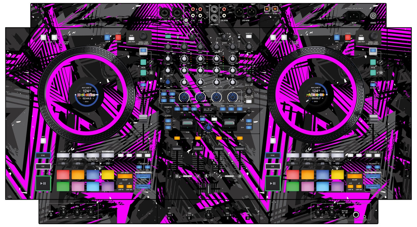Enable the FILTER ROLL channel FX button
This screenshot has height=227, width=417.
click(x=173, y=94)
